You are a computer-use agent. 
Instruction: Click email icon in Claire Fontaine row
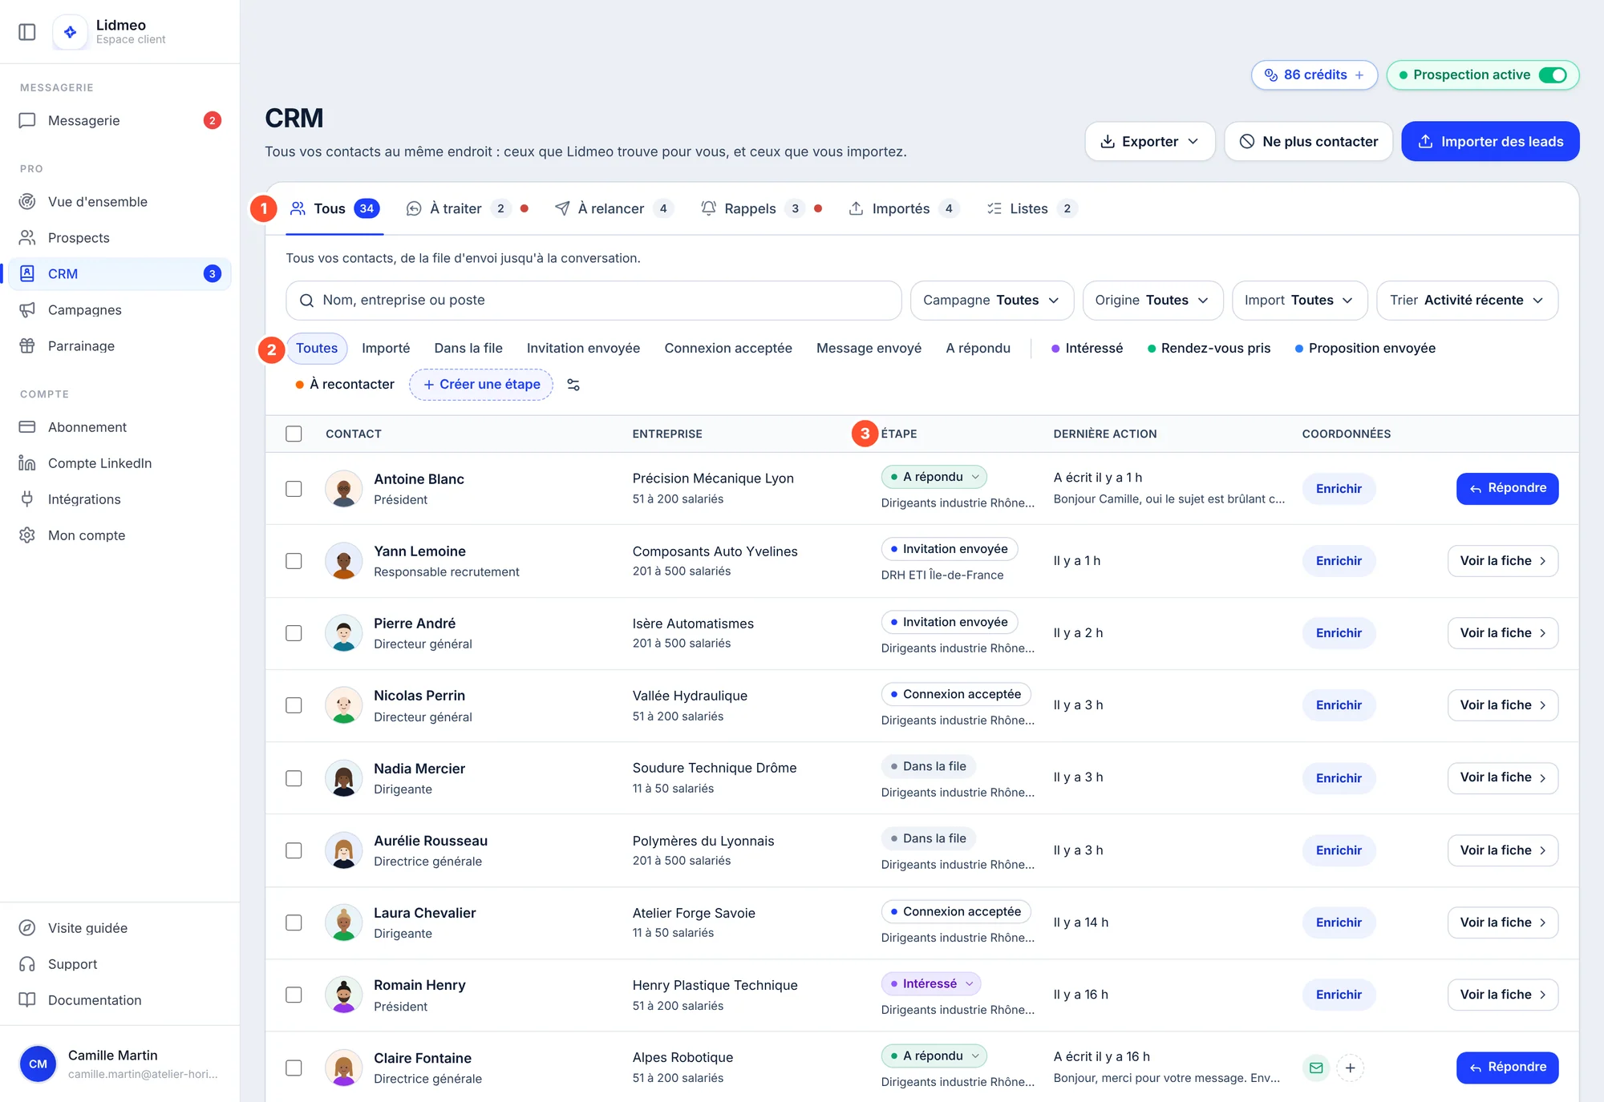1316,1068
